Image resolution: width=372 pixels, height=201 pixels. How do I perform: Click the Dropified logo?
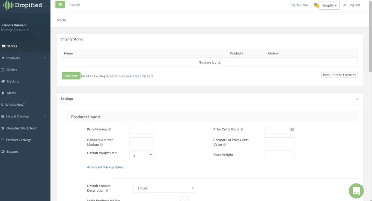click(x=23, y=5)
